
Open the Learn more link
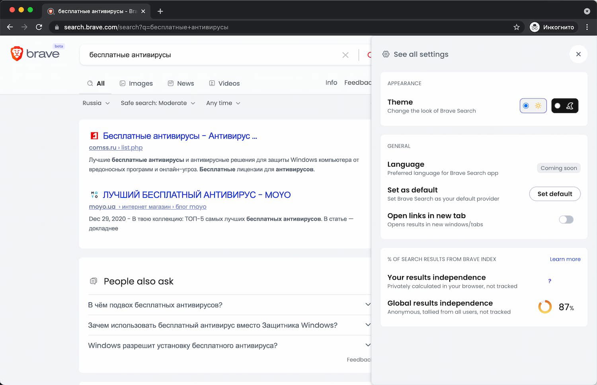pos(565,259)
